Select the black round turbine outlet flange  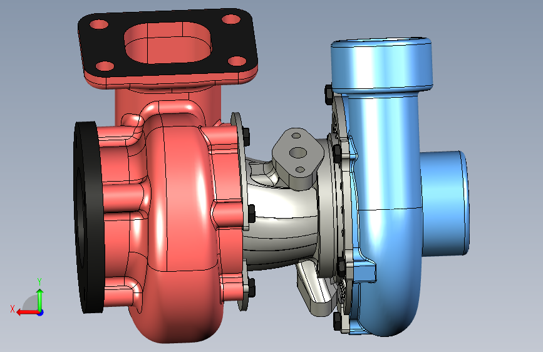88,217
